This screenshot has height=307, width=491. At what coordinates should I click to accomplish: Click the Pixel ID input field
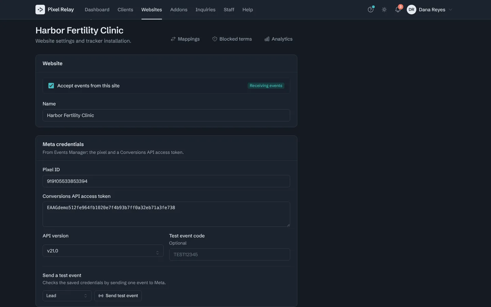point(166,181)
